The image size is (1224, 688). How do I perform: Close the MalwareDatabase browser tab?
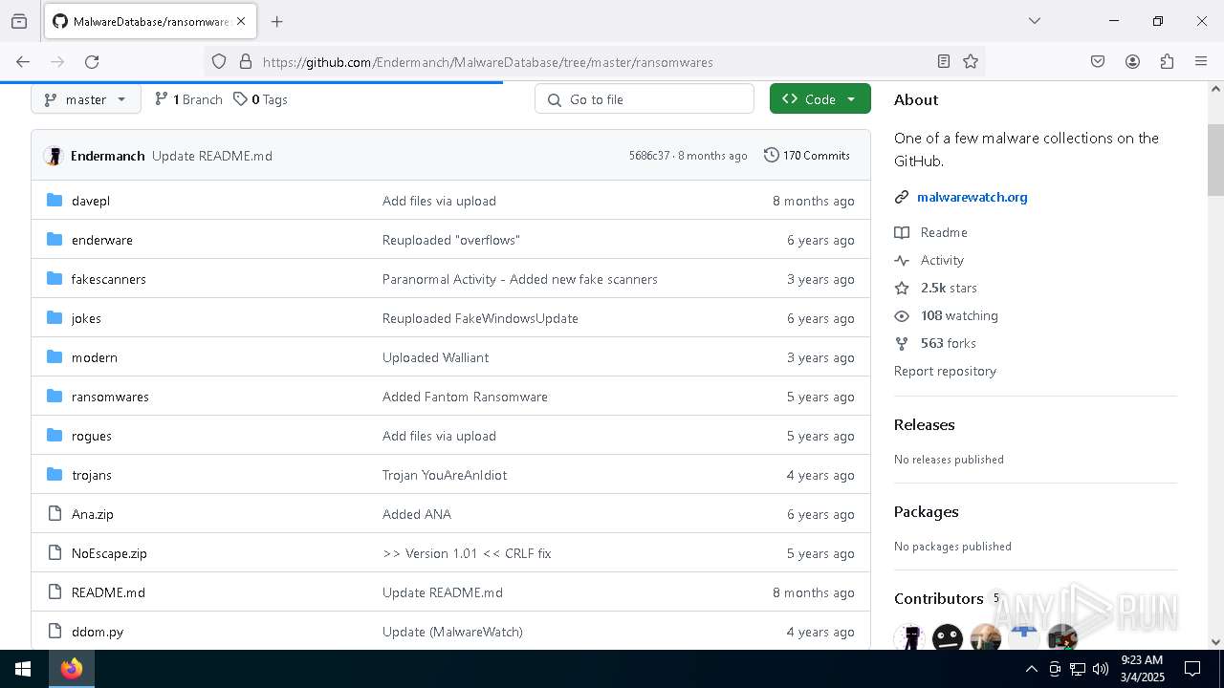(241, 21)
